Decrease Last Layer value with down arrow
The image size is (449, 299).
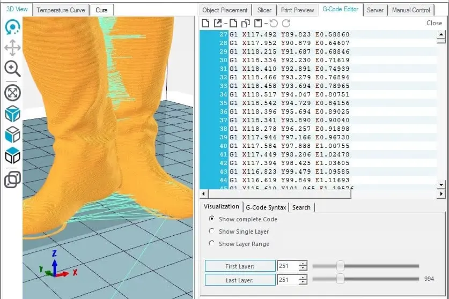coord(303,282)
